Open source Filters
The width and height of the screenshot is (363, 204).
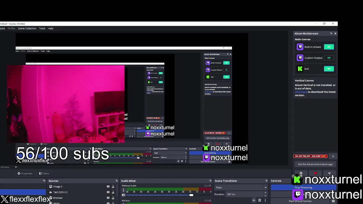coord(44,173)
